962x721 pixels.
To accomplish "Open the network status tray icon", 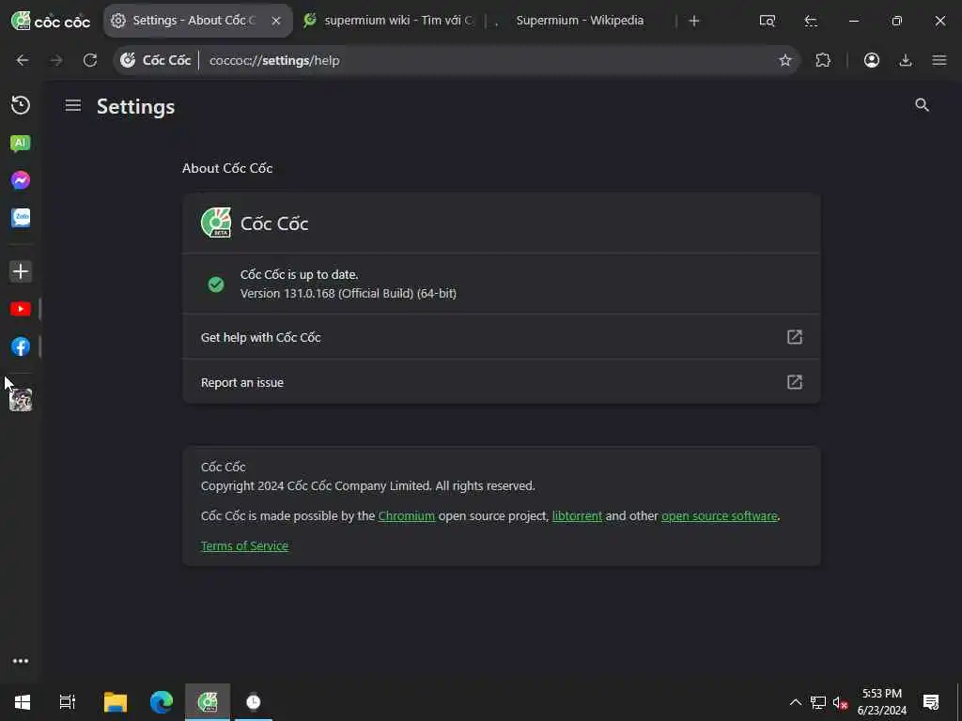I will pyautogui.click(x=817, y=702).
